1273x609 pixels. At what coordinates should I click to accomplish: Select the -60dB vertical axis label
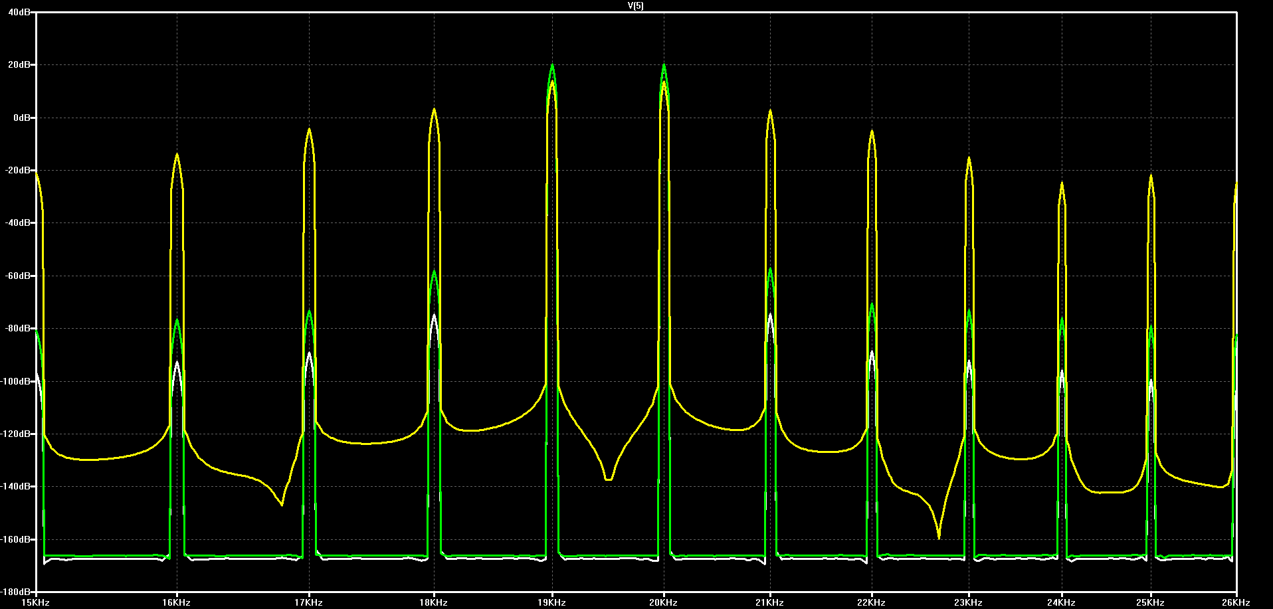(x=18, y=276)
